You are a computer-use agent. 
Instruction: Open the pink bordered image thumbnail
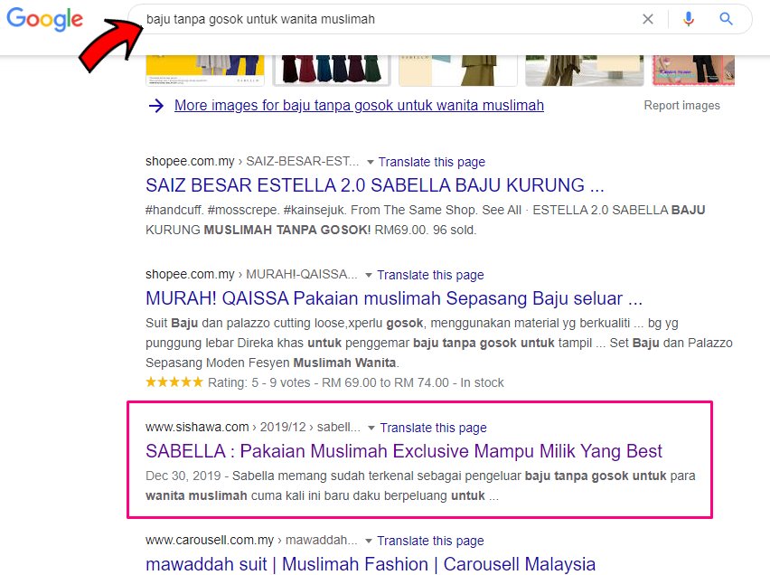click(x=693, y=71)
